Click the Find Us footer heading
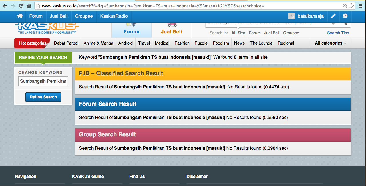Image resolution: width=366 pixels, height=186 pixels. pos(137,177)
